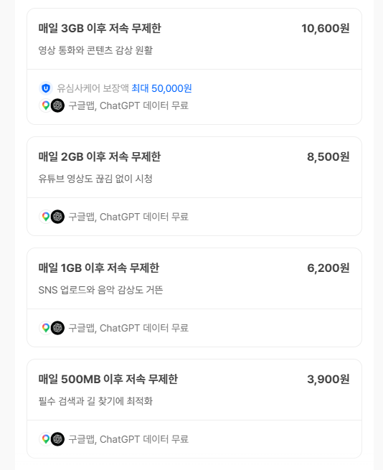
Task: Click the 6,200원 price
Action: tap(328, 268)
